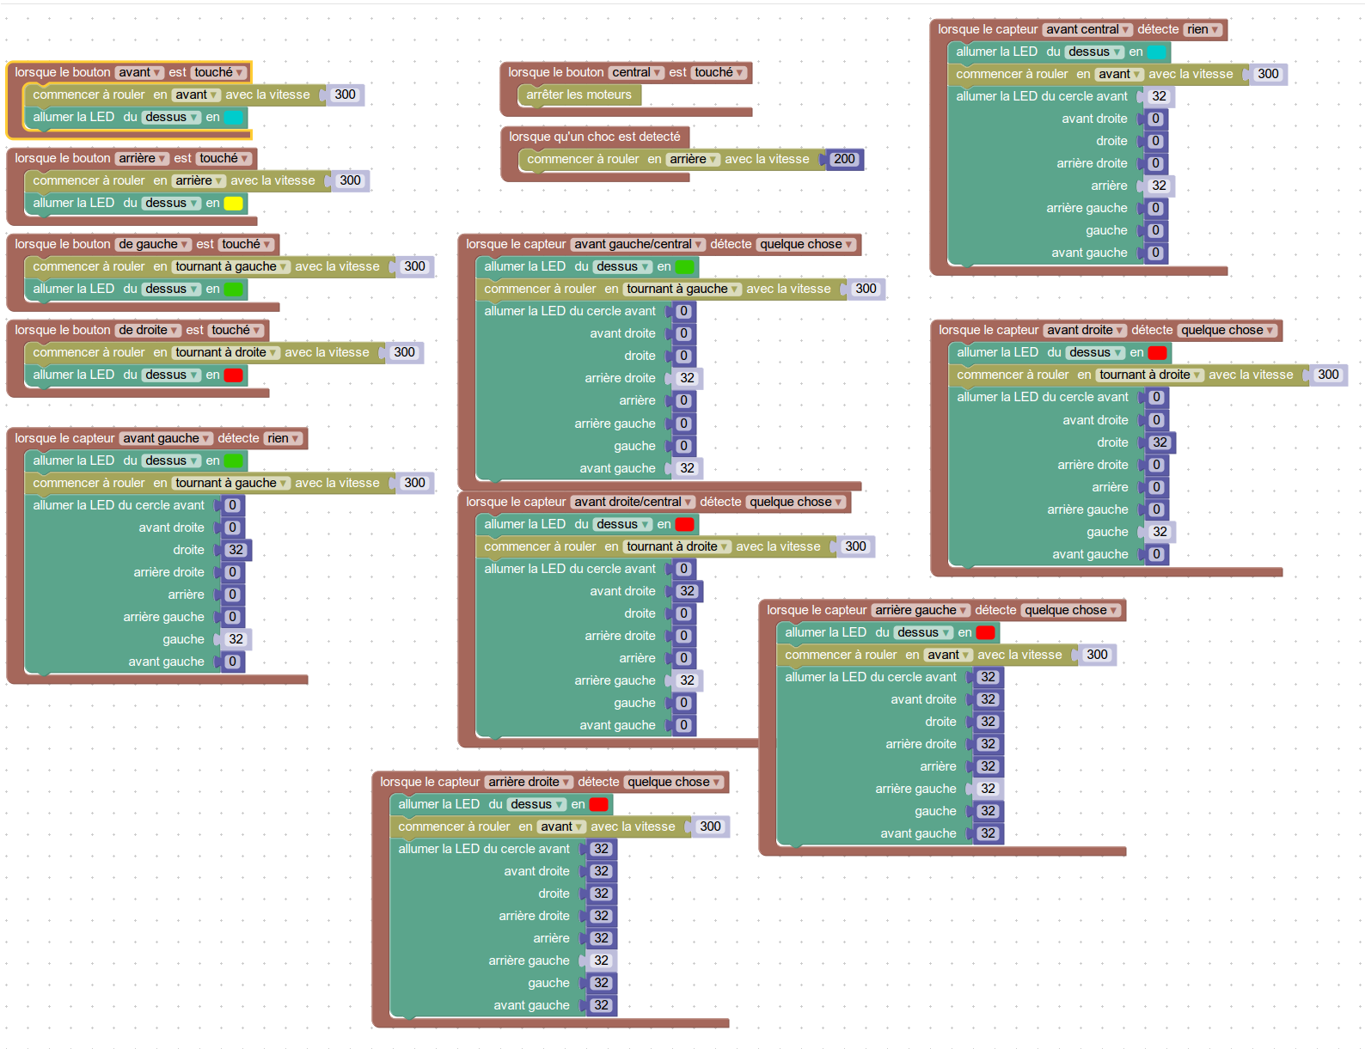Open the 'de gauche' button dropdown

[154, 245]
